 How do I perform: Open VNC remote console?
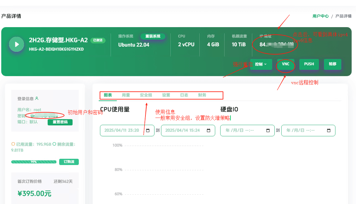(286, 64)
